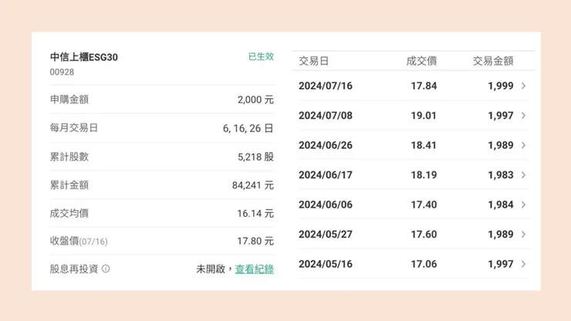Image resolution: width=571 pixels, height=321 pixels.
Task: Click the price 18.41
Action: 424,145
